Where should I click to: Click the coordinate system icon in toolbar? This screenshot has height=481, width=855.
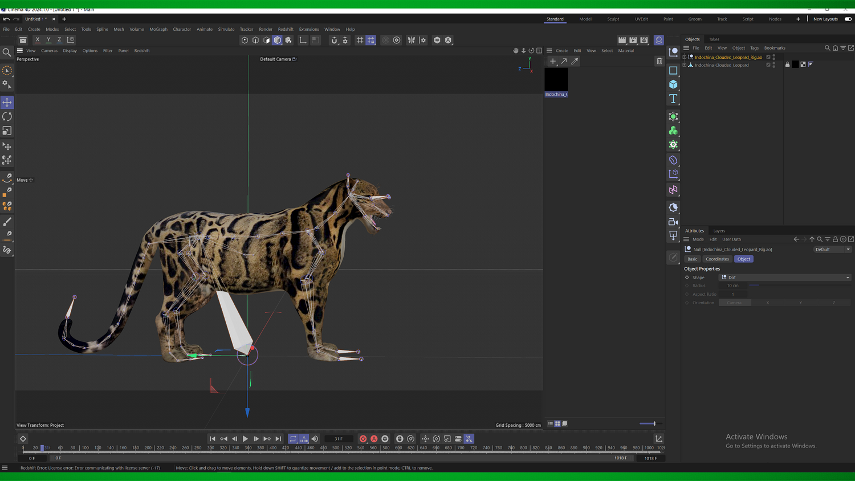click(x=71, y=40)
